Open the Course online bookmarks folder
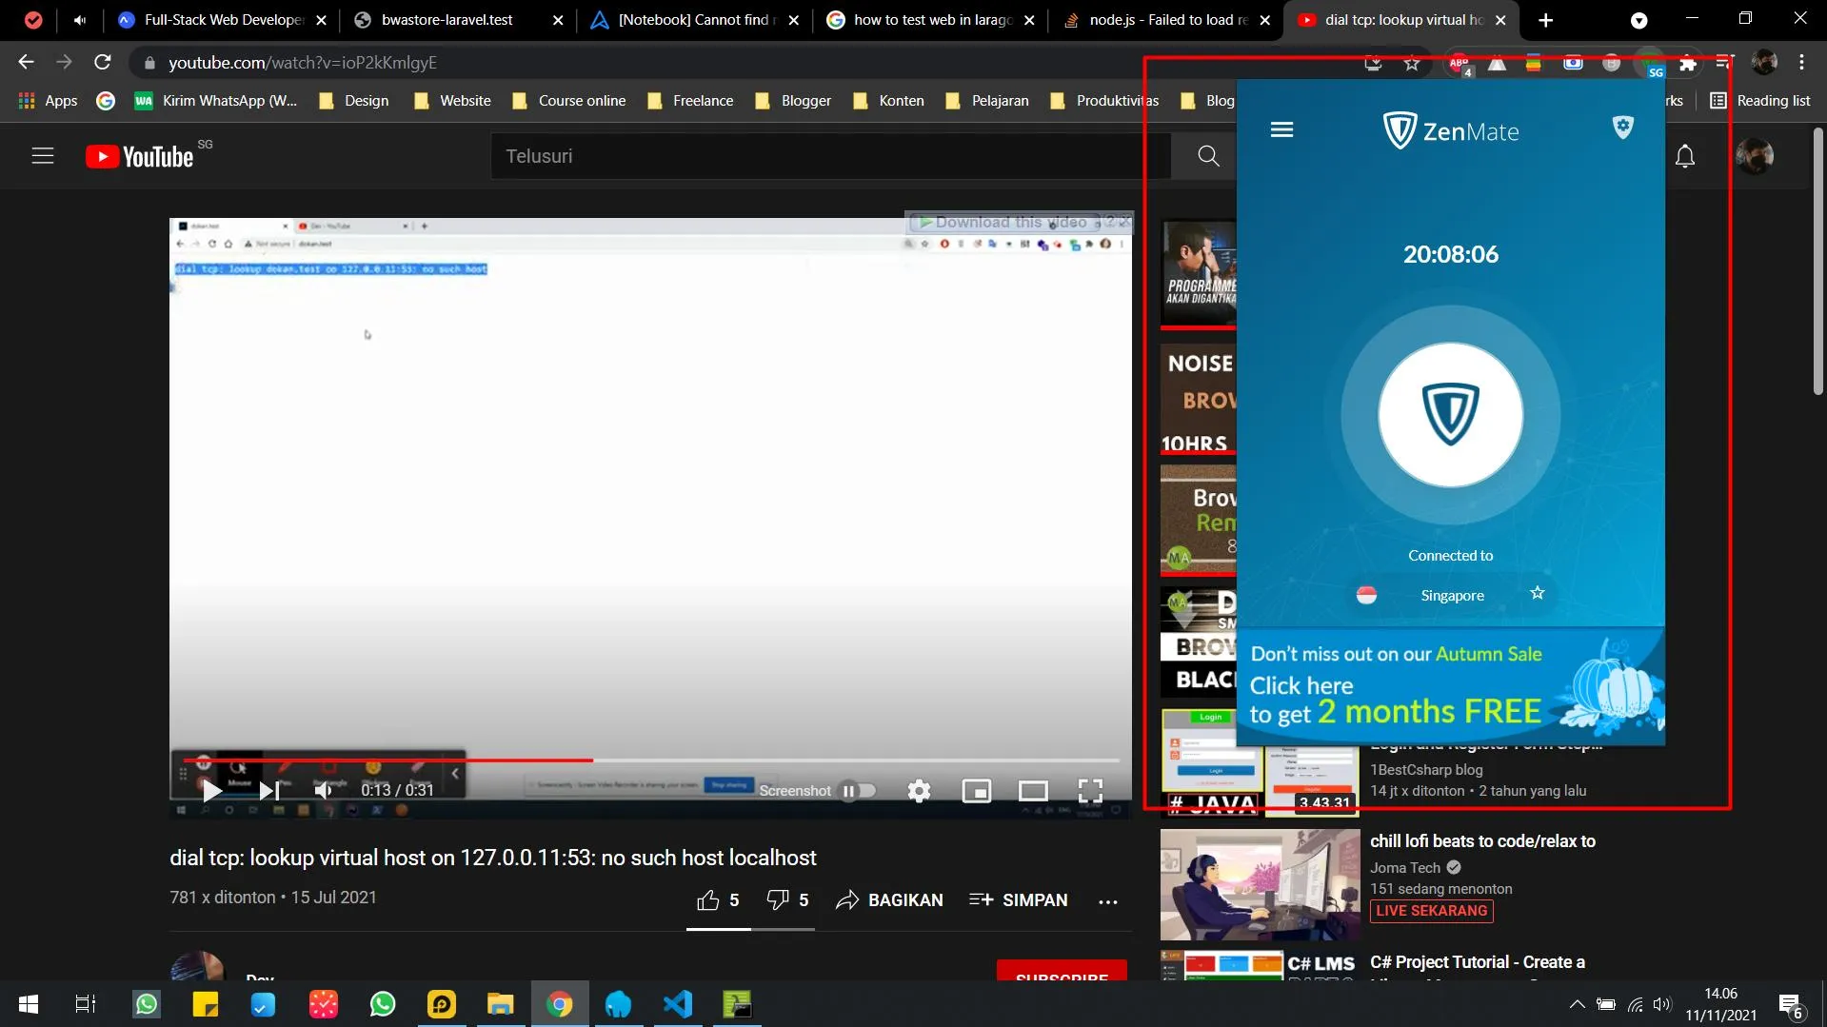 [568, 101]
